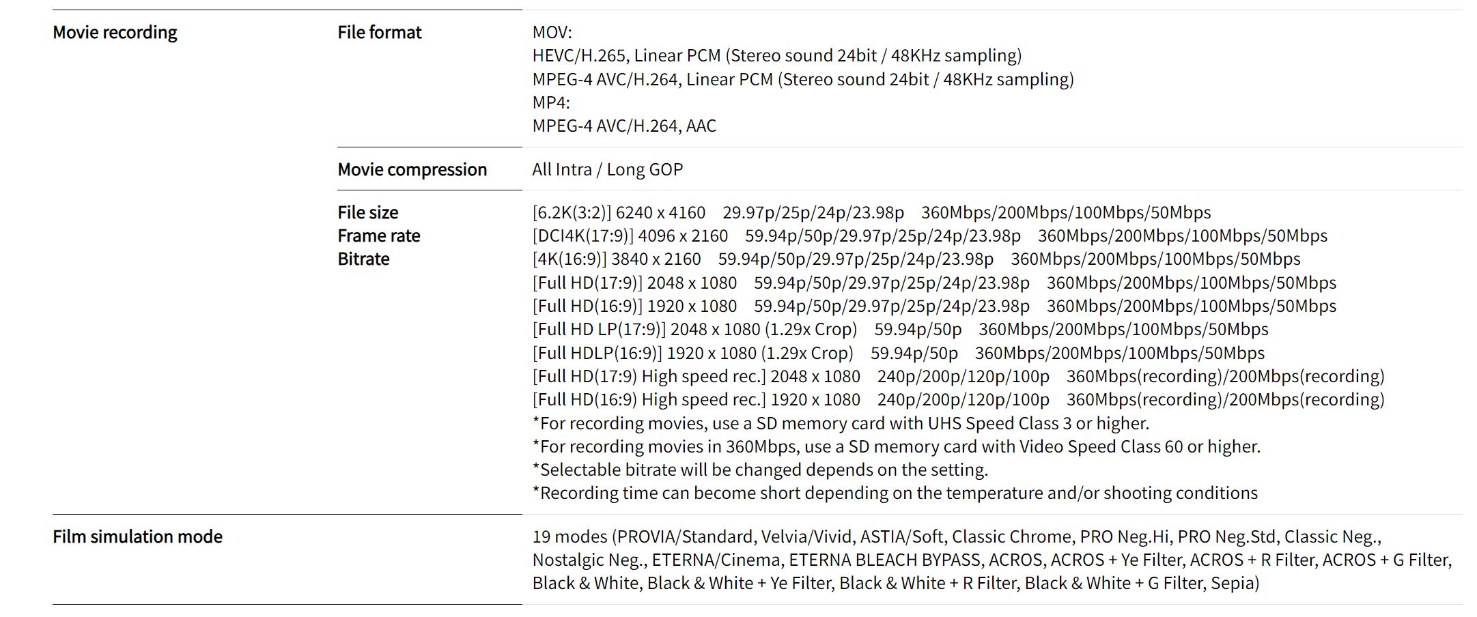This screenshot has height=617, width=1477.
Task: Click the All Intra / Long GOP value
Action: (x=608, y=169)
